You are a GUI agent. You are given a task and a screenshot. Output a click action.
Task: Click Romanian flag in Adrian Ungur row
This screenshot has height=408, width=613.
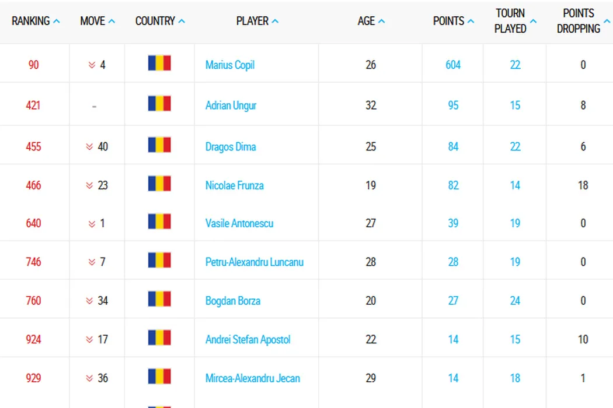pos(159,104)
